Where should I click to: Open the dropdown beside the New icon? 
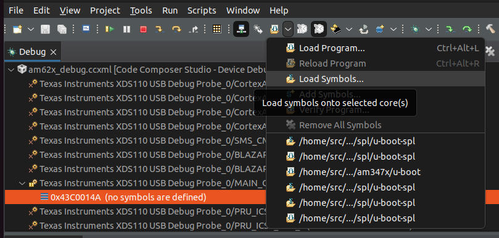click(x=31, y=29)
